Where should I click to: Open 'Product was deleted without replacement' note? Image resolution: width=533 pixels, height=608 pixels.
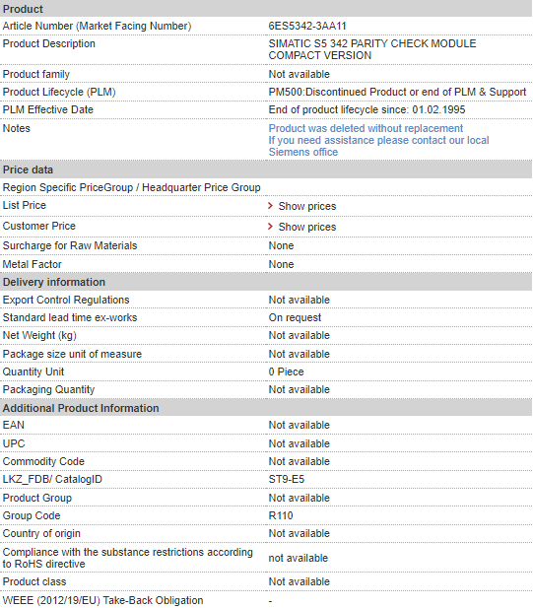coord(366,128)
